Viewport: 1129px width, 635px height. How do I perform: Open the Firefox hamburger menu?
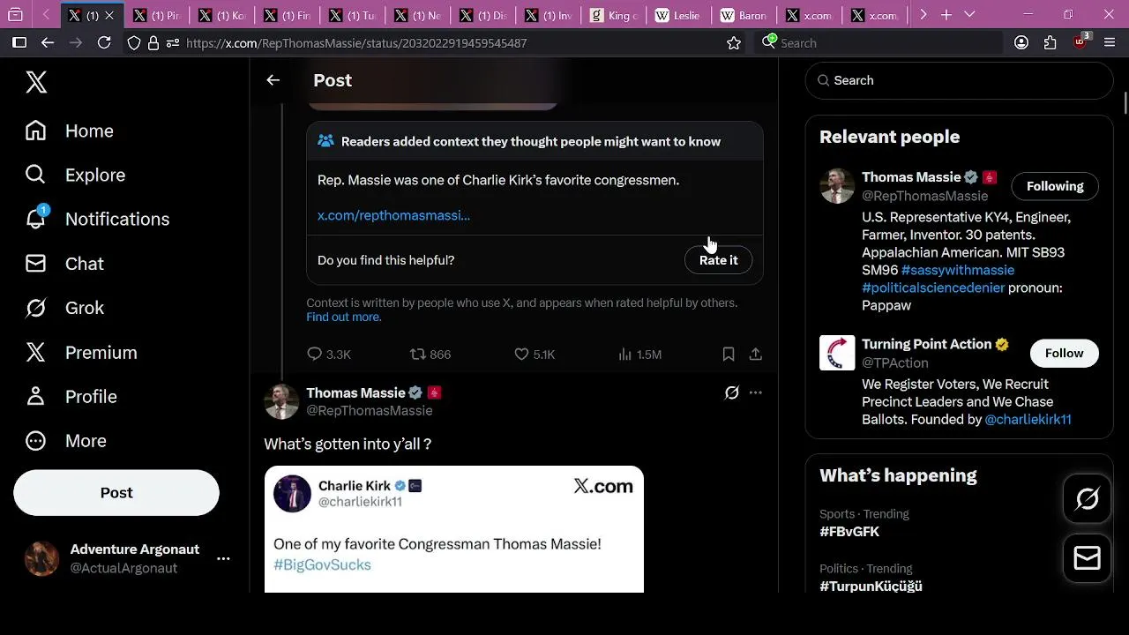point(1110,42)
